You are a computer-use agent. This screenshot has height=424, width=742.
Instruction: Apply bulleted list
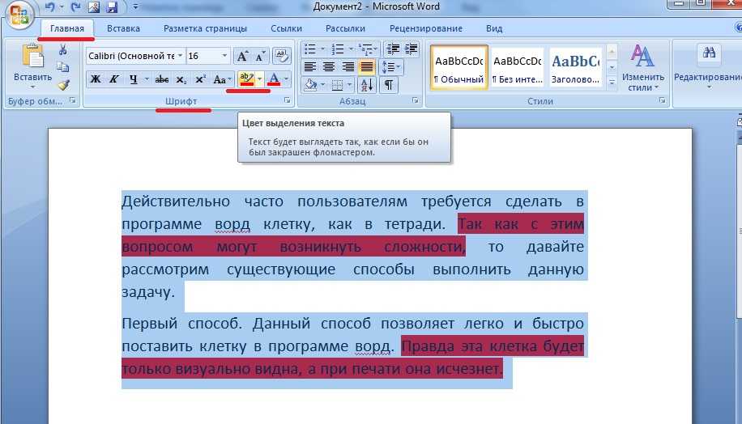click(310, 49)
